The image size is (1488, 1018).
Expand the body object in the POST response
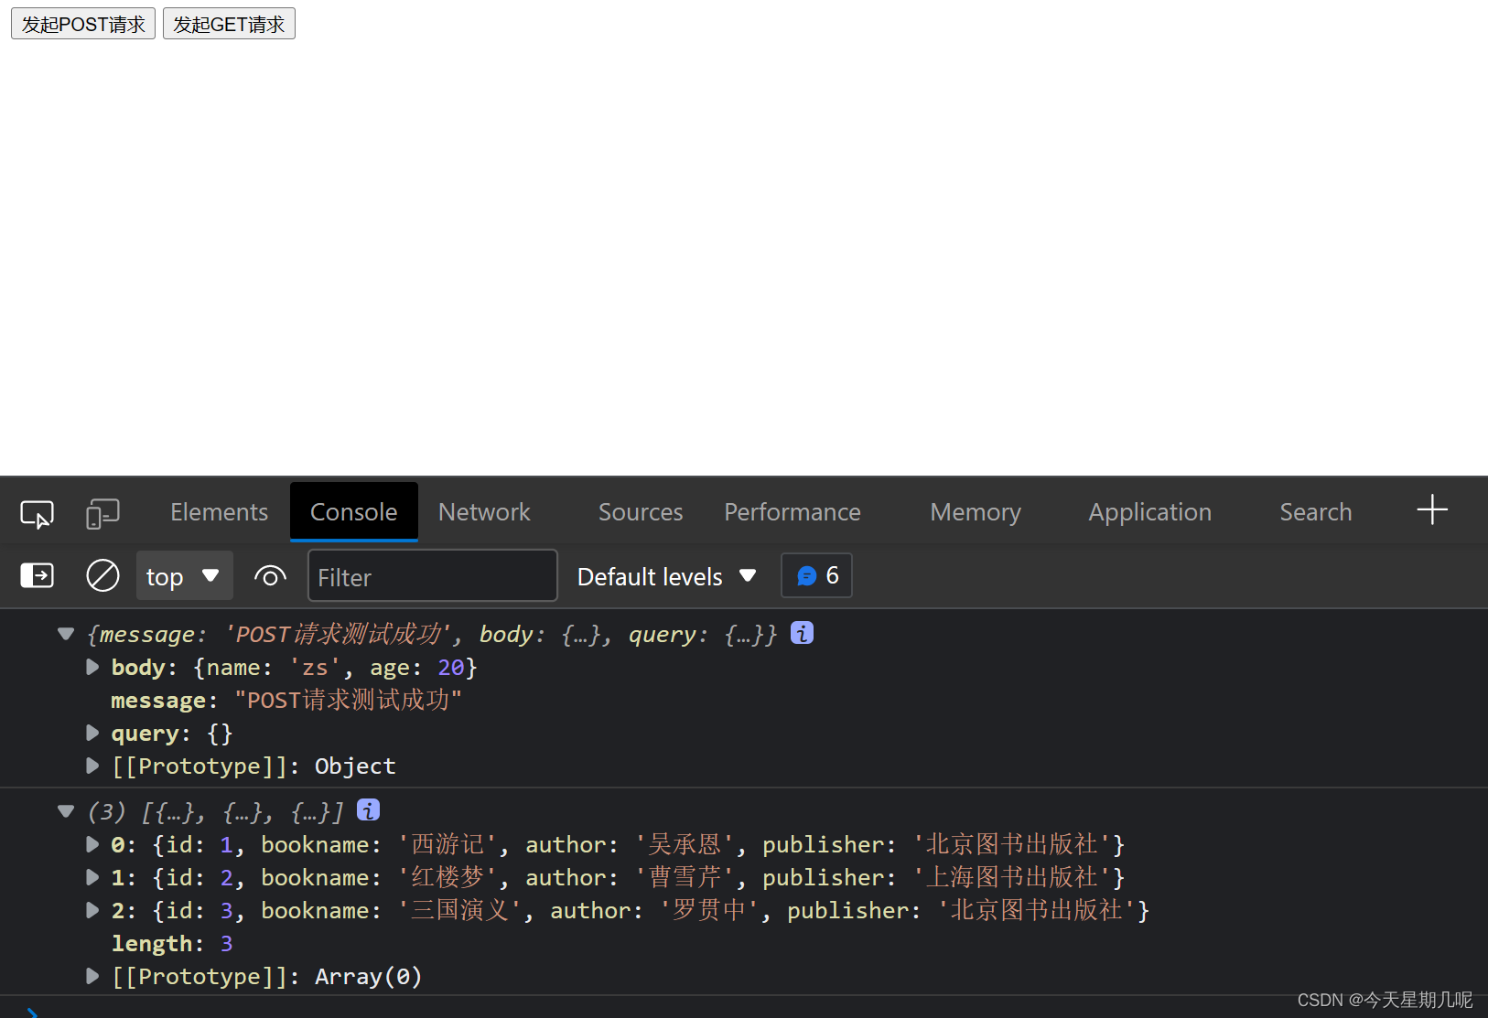(x=92, y=667)
